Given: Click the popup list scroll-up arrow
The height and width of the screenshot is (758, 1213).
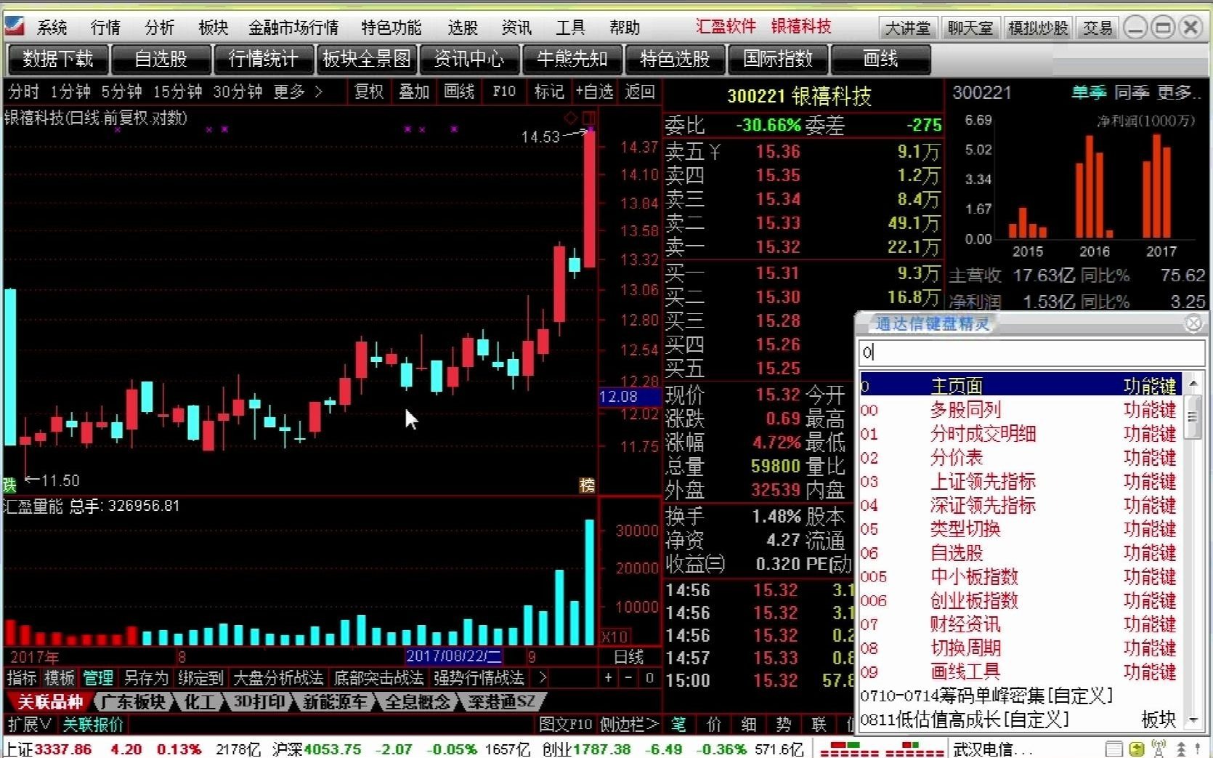Looking at the screenshot, I should click(1192, 383).
